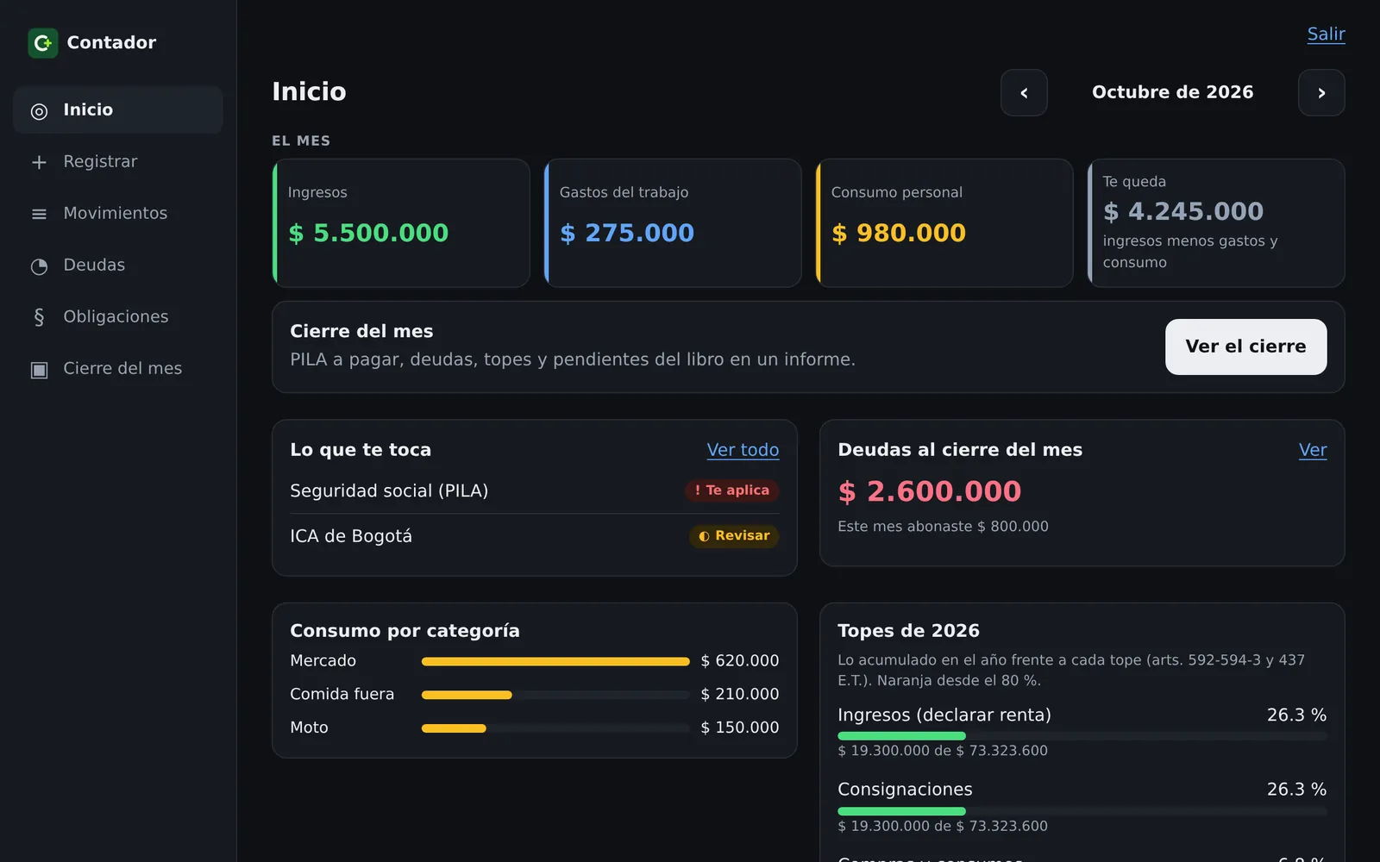Click the plus icon next to Registrar
1380x862 pixels.
tap(39, 162)
